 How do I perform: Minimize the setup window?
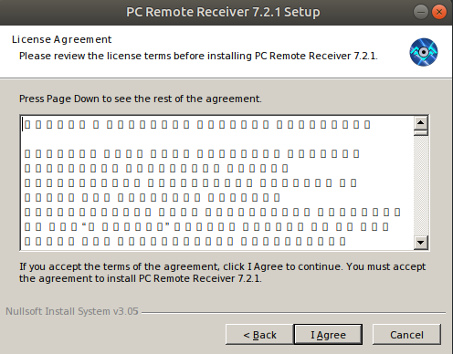tap(421, 12)
